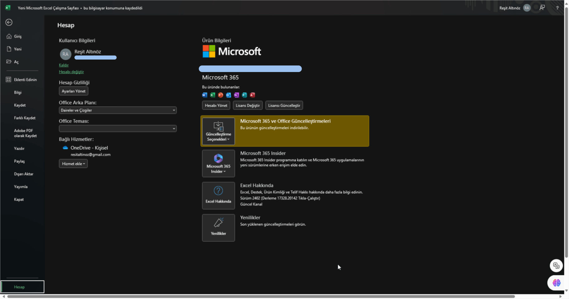
Task: Go back using the back arrow
Action: (9, 22)
